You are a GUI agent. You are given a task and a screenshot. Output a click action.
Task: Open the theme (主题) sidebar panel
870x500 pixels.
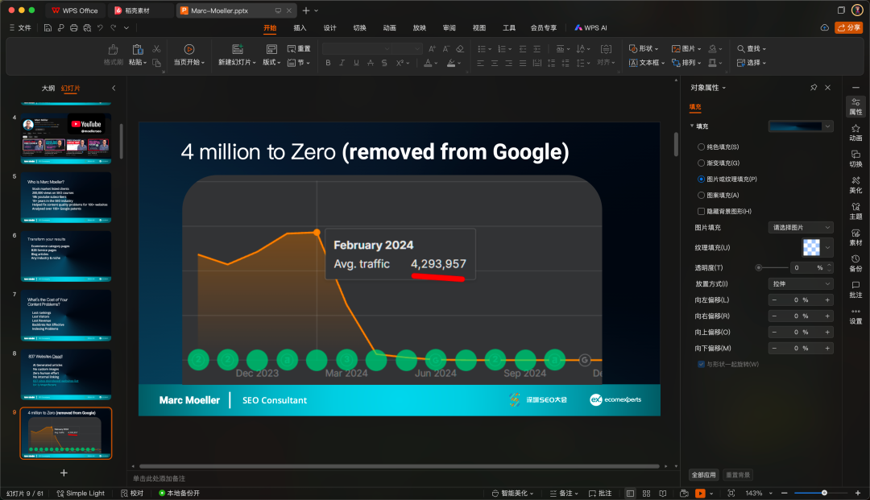[855, 211]
